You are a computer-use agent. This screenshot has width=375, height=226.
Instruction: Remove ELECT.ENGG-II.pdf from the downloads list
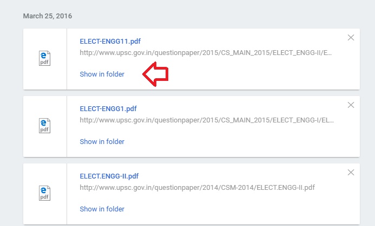click(x=351, y=173)
